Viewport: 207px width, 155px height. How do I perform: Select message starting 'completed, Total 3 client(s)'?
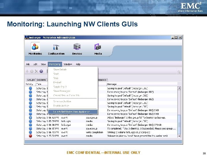coord(141,129)
